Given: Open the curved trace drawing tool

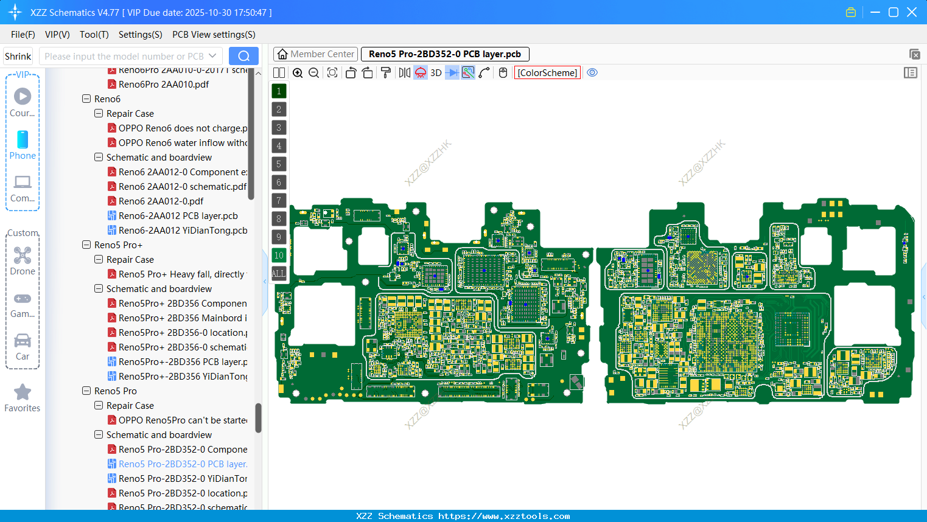Looking at the screenshot, I should click(x=484, y=72).
